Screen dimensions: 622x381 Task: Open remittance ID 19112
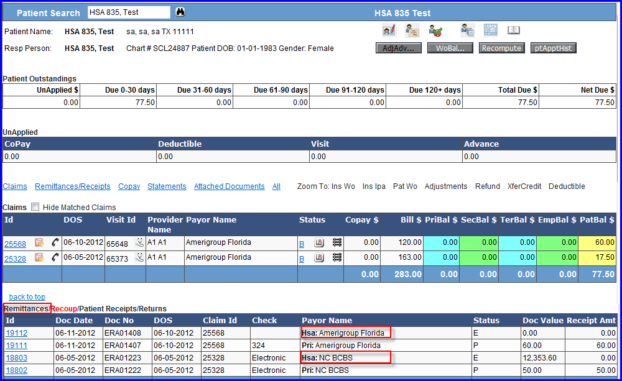click(x=16, y=333)
